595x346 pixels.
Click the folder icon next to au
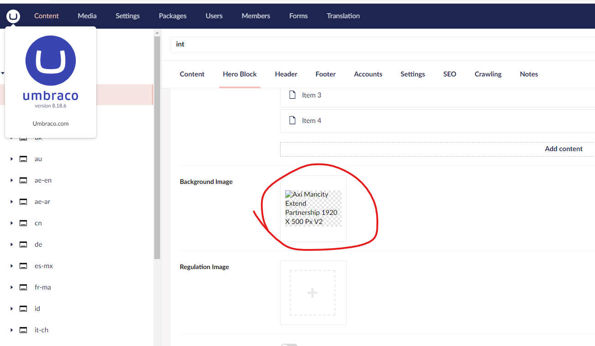(23, 158)
